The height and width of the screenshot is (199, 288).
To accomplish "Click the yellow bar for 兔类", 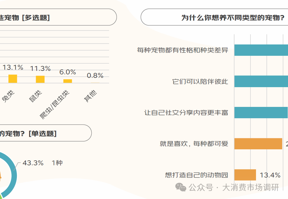I will click(x=13, y=79).
